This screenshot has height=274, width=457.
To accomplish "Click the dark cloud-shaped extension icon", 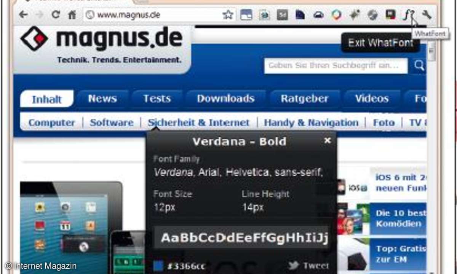I will (318, 15).
